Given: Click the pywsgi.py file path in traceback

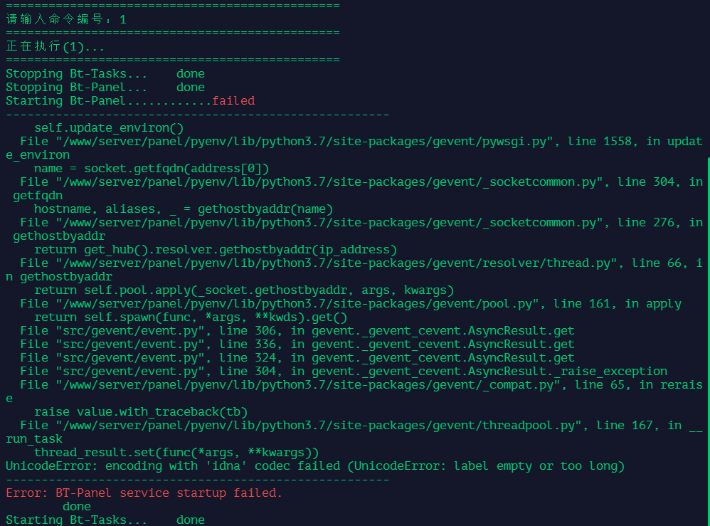Looking at the screenshot, I should (x=304, y=142).
